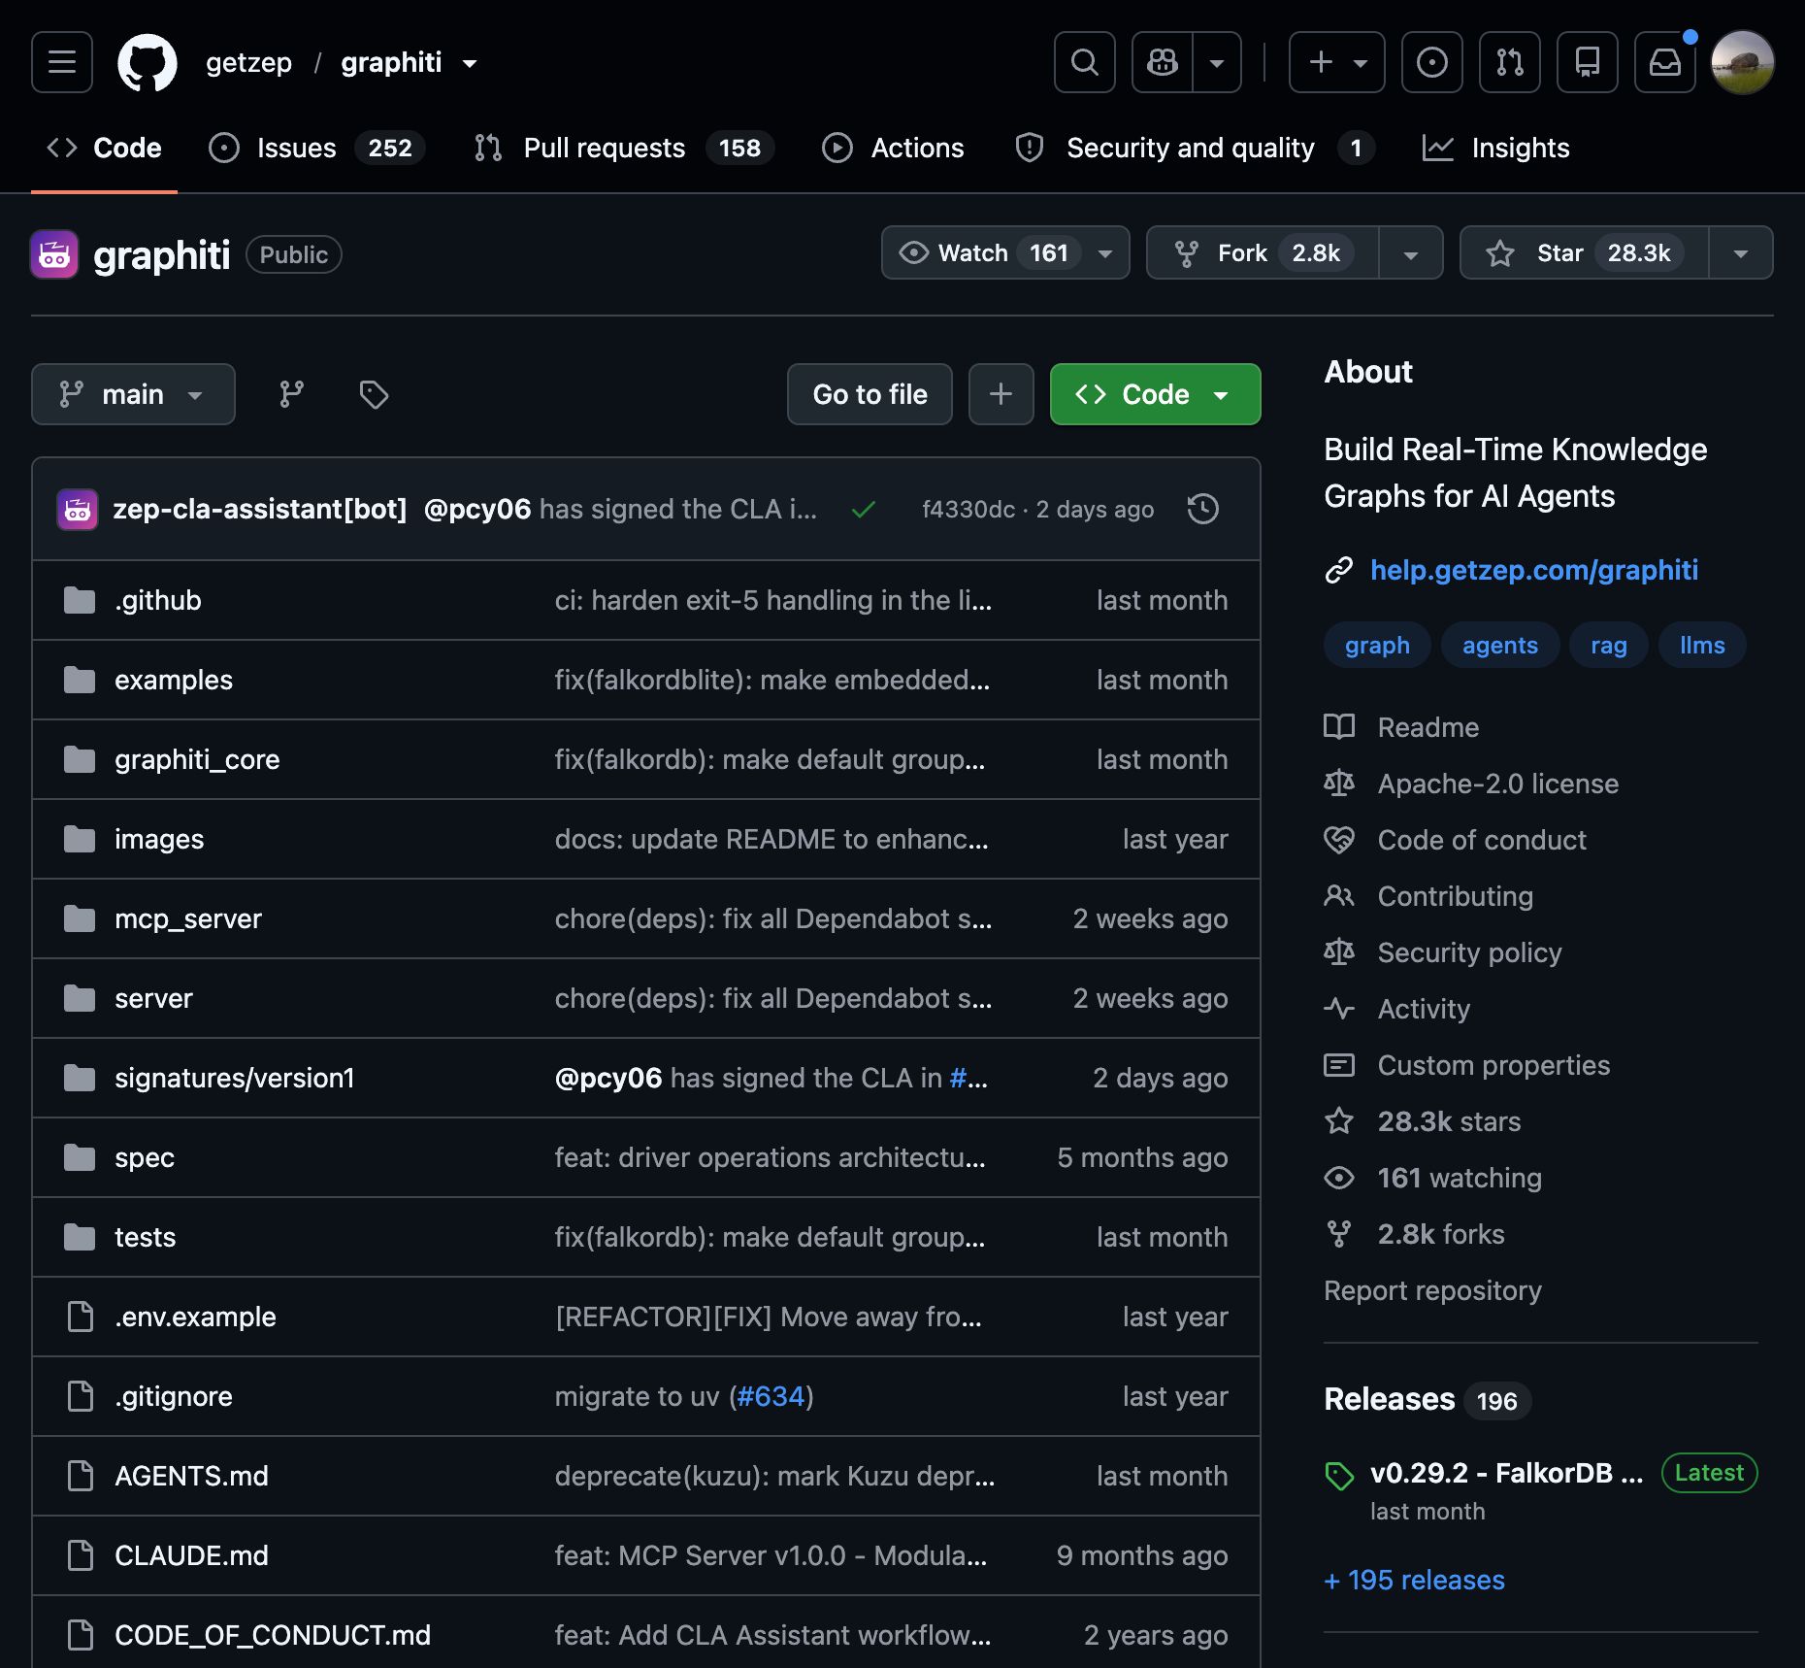Open the Code of conduct heart icon
The height and width of the screenshot is (1668, 1805).
(x=1339, y=840)
